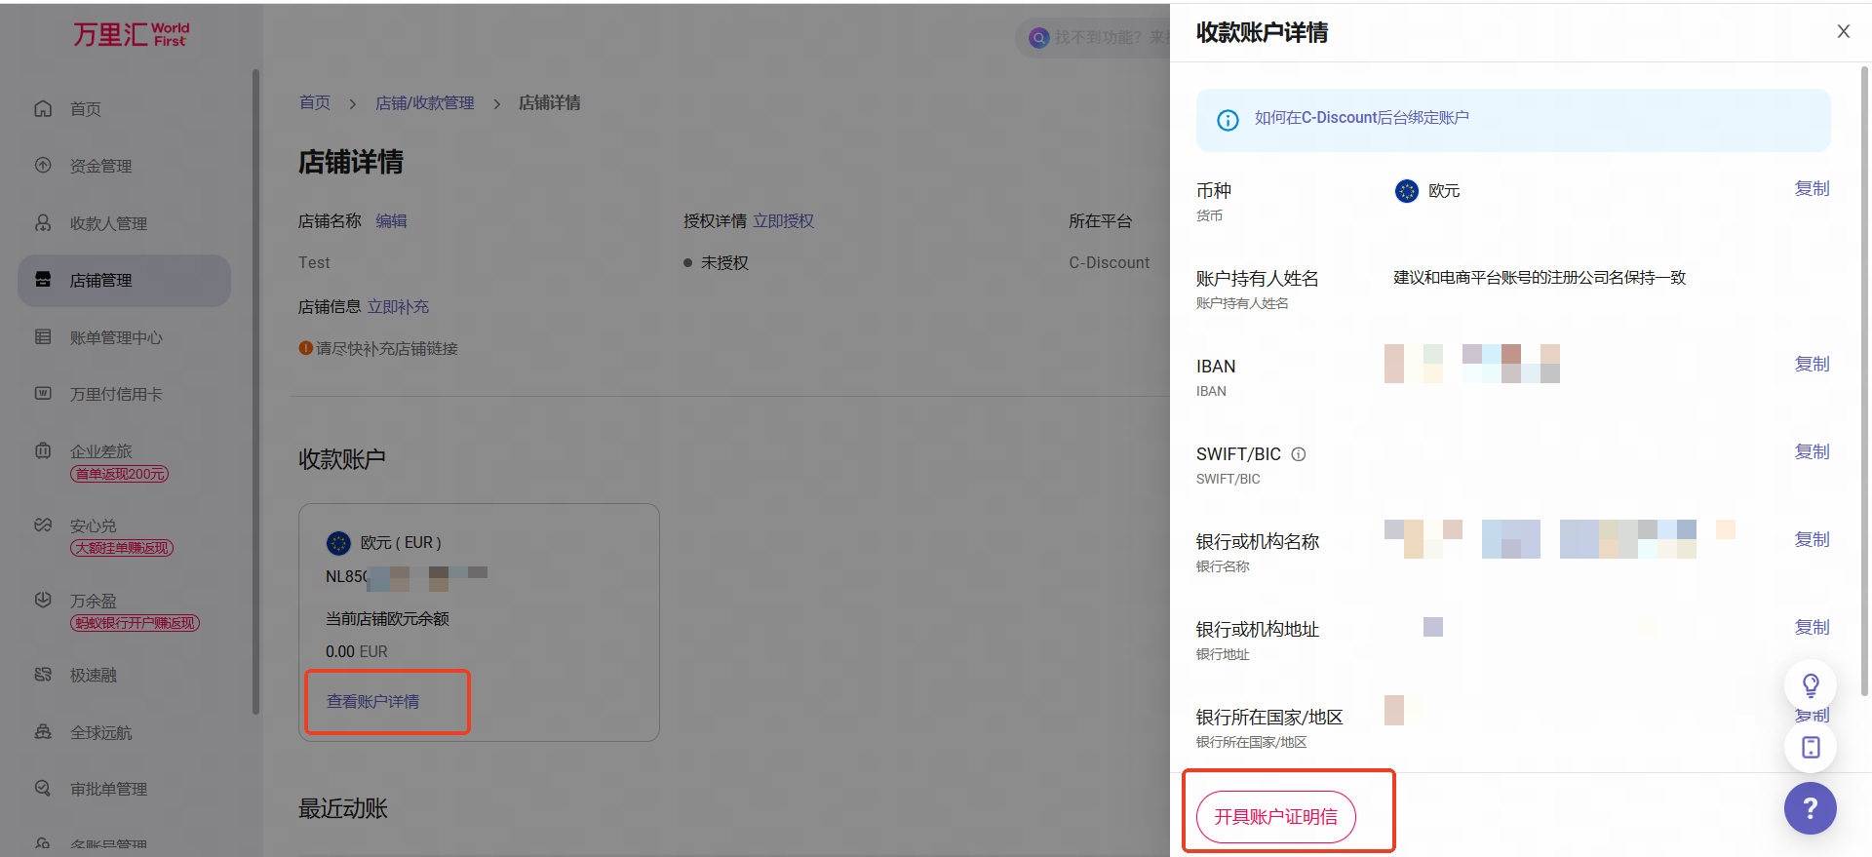This screenshot has width=1872, height=857.
Task: Click the lightbulb floating tips icon
Action: pos(1811,685)
